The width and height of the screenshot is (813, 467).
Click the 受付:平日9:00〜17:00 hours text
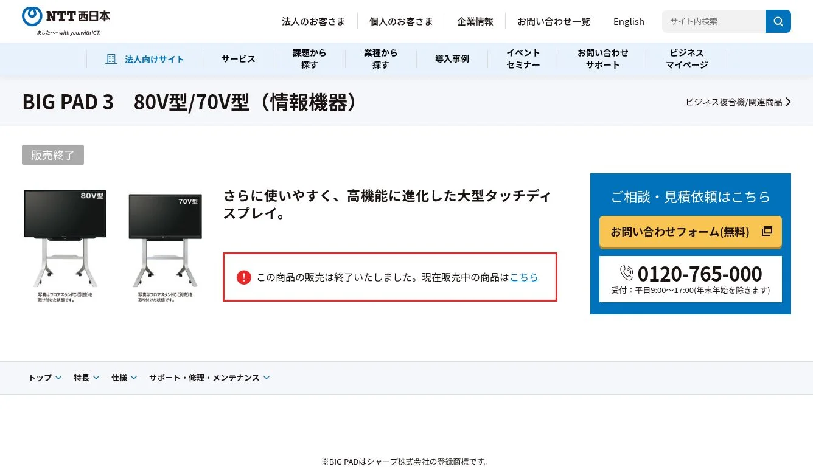691,290
